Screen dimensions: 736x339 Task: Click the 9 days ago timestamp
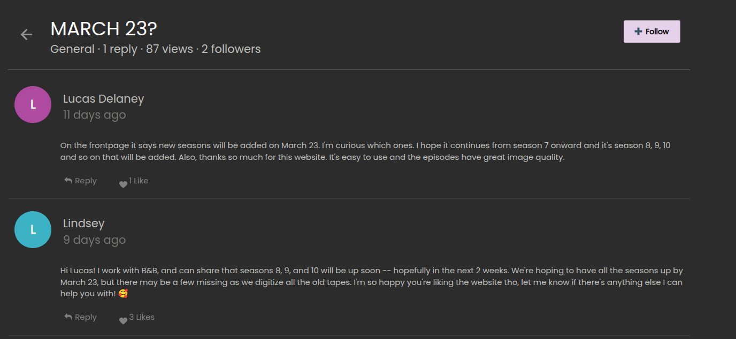(94, 240)
